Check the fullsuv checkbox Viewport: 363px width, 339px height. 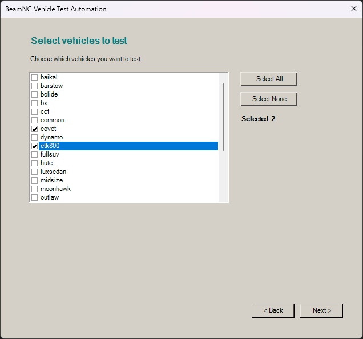point(34,154)
